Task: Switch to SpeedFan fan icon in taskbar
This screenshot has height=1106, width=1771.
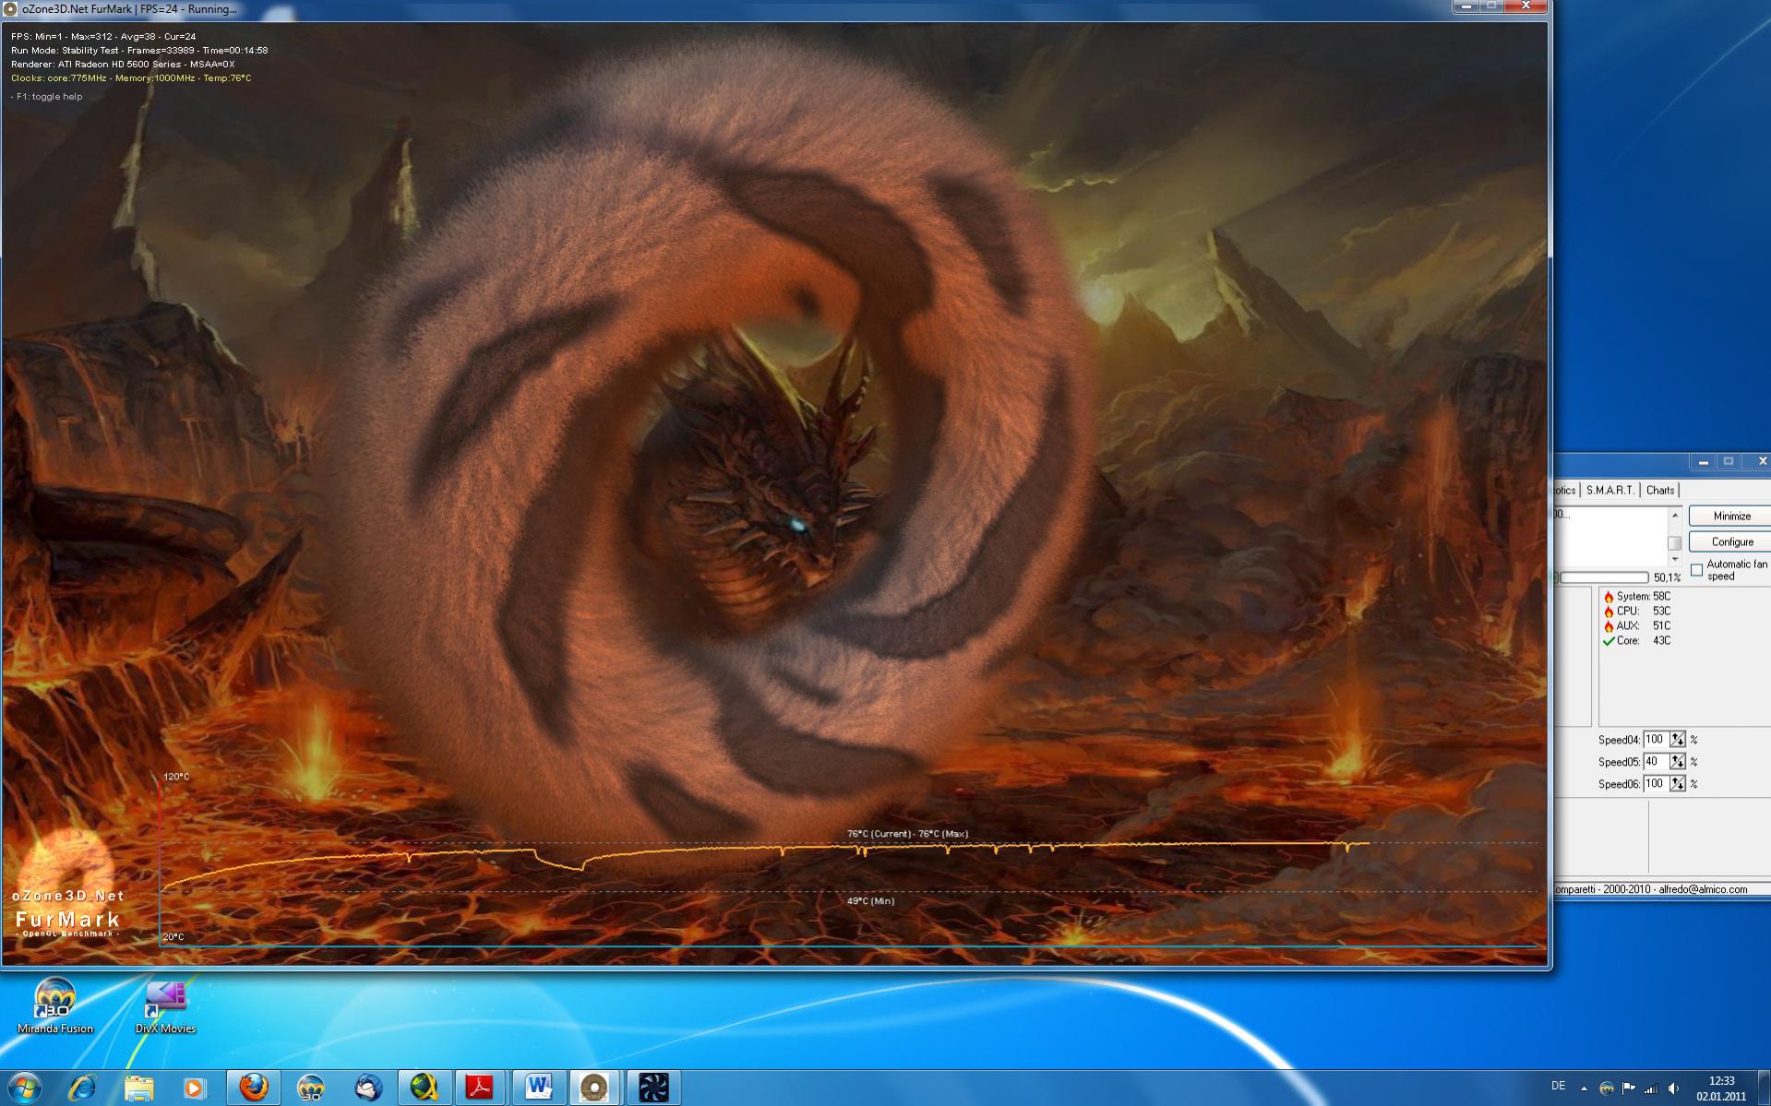Action: point(653,1088)
